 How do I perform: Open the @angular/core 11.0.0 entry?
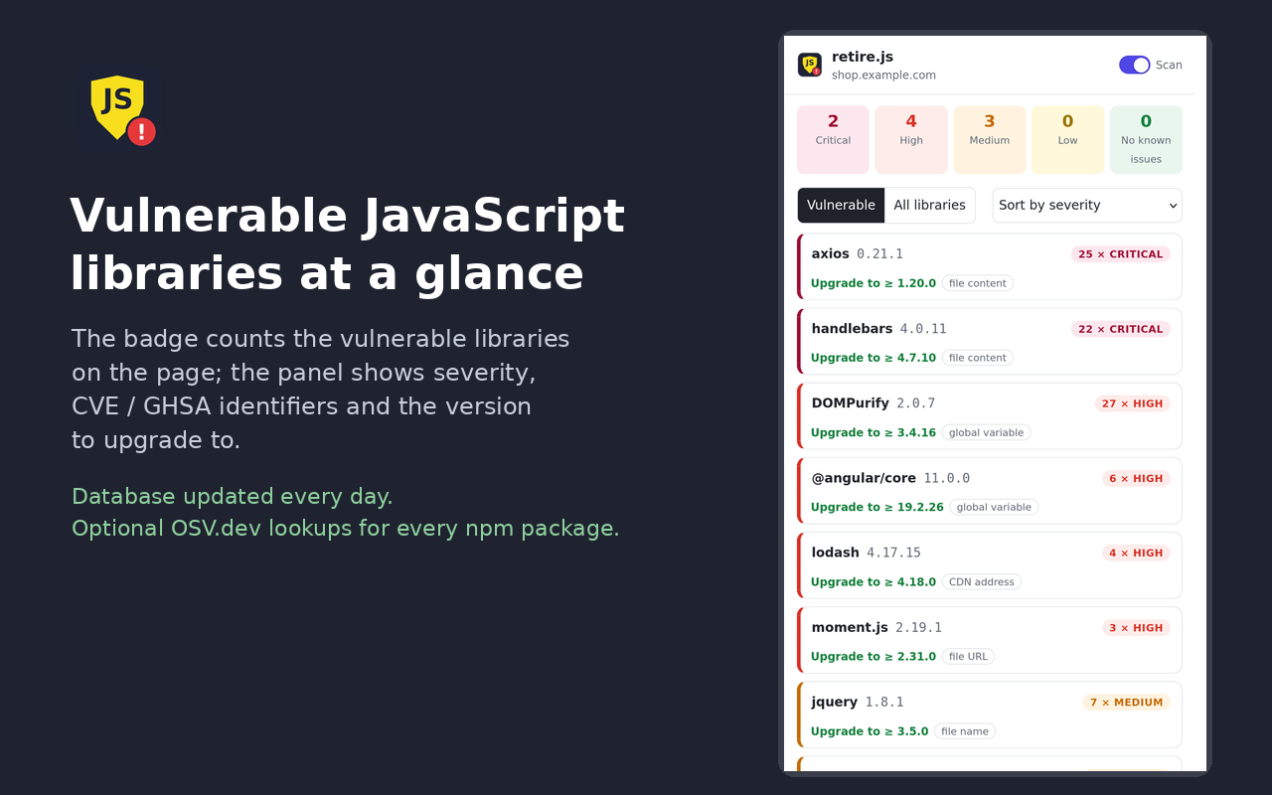pos(990,491)
